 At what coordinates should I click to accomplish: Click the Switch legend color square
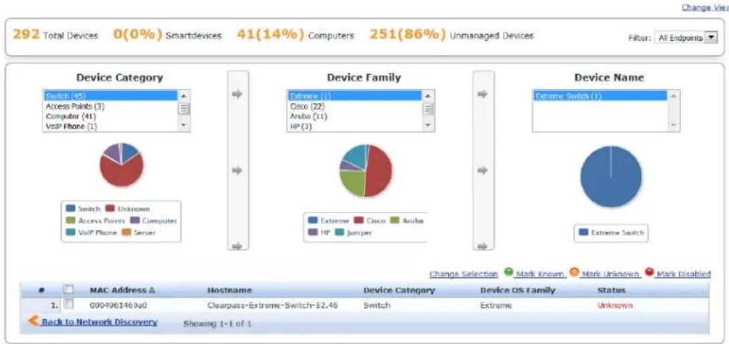pyautogui.click(x=71, y=209)
